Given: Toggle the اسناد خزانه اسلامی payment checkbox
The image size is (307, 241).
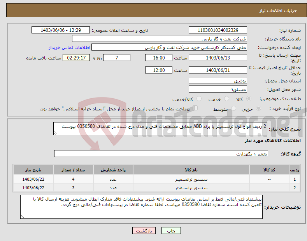Looking at the screenshot, I should click(x=195, y=108).
